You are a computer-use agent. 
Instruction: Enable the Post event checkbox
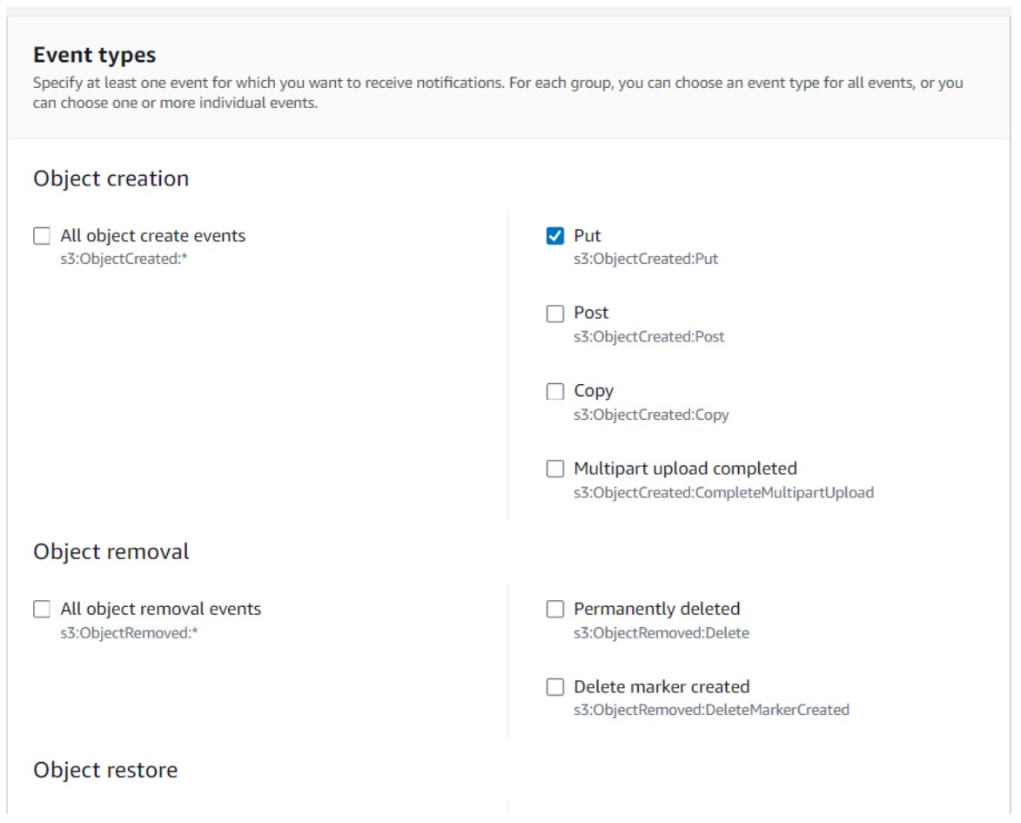[555, 314]
